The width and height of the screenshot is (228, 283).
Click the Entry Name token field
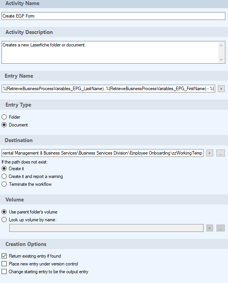108,89
